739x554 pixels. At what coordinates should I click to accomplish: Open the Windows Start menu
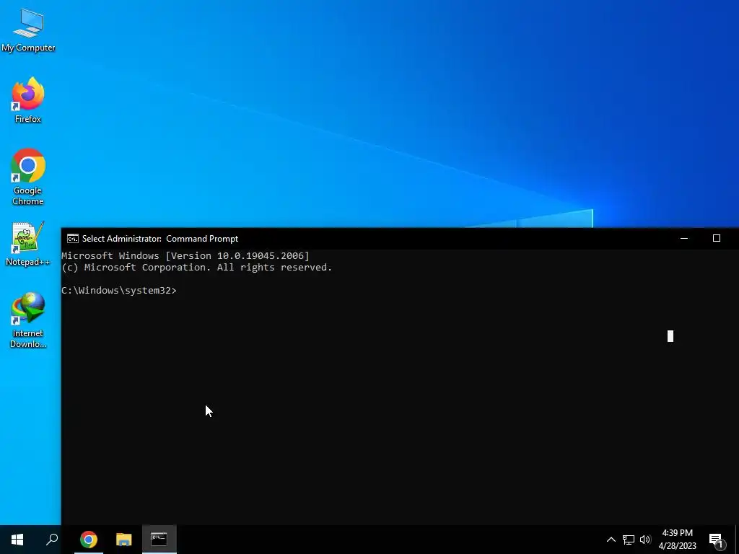(17, 540)
